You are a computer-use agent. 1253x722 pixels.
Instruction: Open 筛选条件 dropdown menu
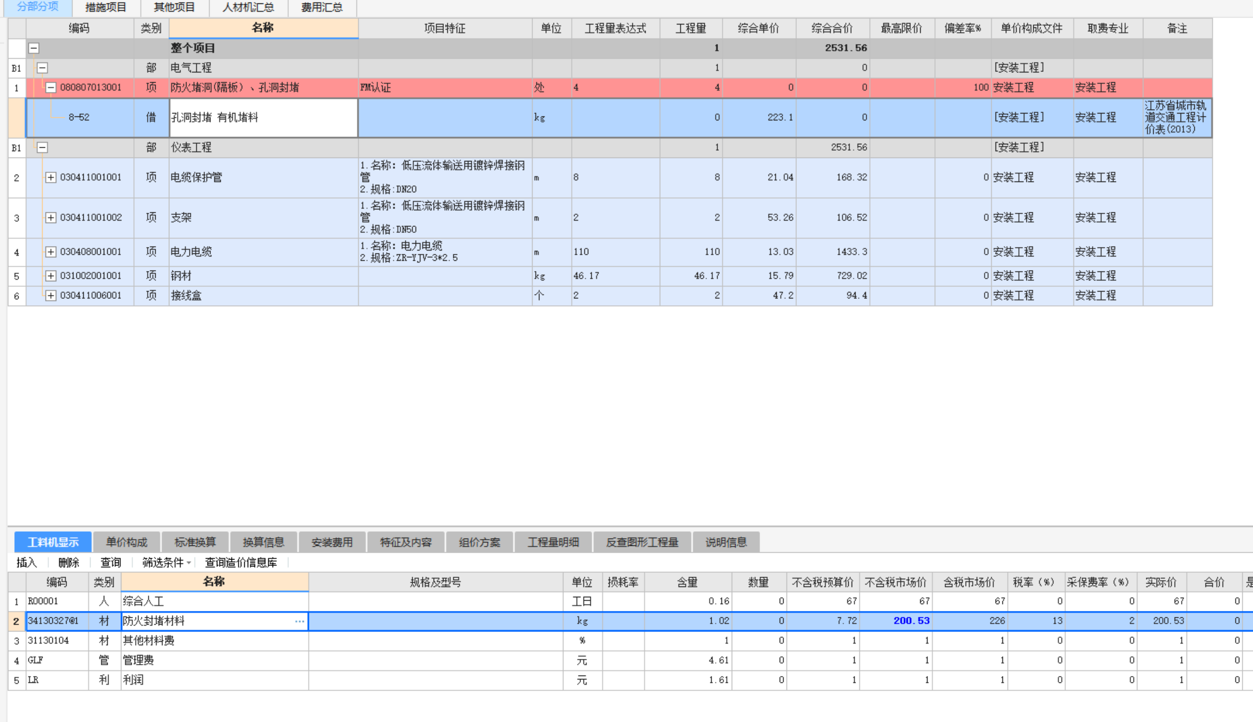pyautogui.click(x=163, y=562)
